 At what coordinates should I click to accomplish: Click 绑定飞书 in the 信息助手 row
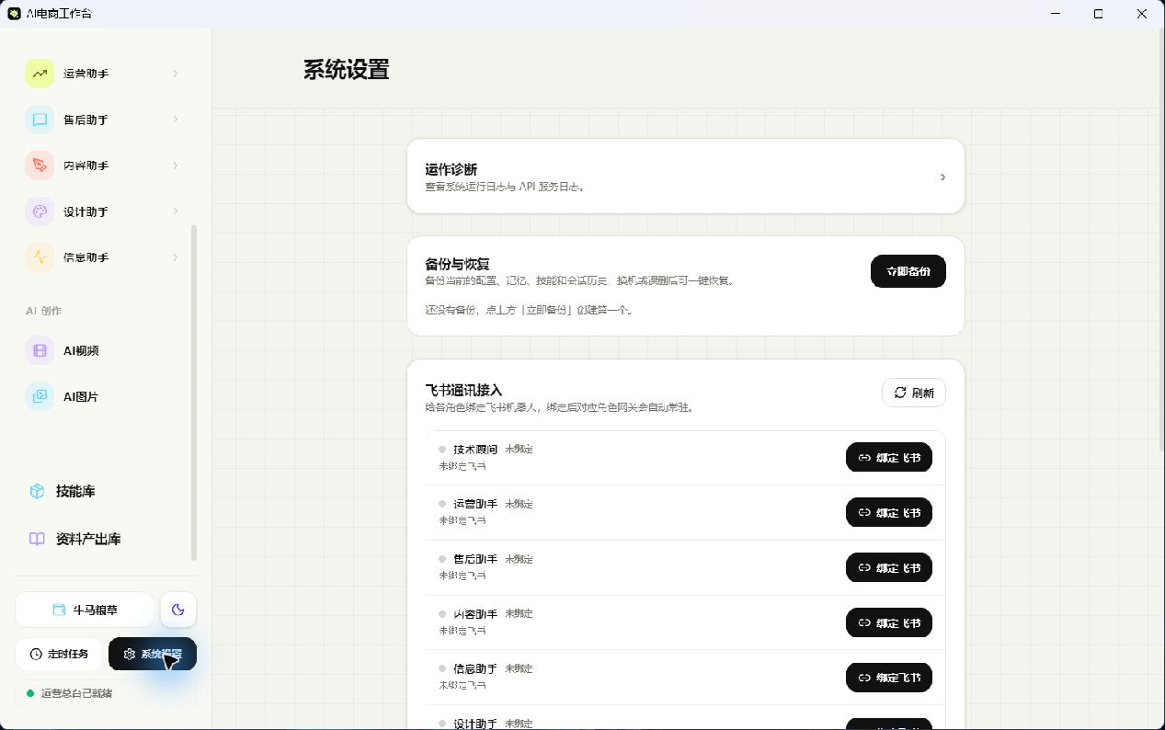click(888, 678)
